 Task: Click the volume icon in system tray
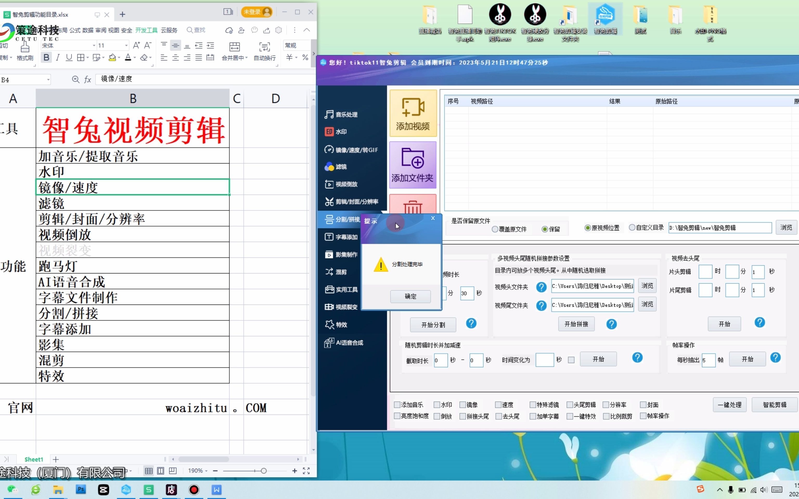(764, 490)
